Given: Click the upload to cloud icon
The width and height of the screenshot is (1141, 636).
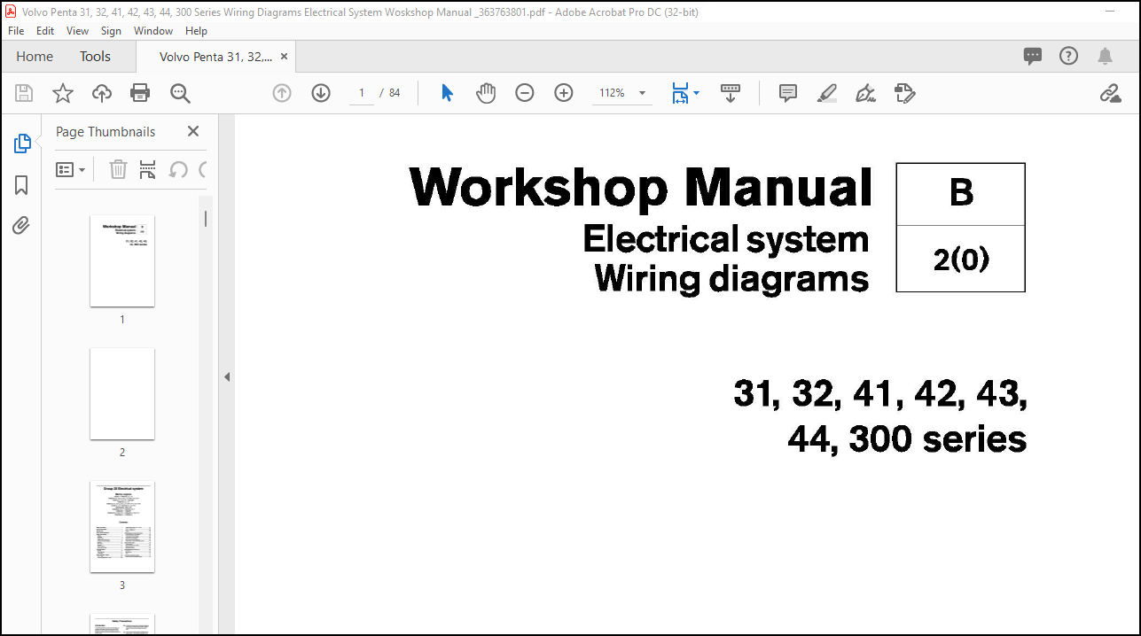Looking at the screenshot, I should click(102, 93).
